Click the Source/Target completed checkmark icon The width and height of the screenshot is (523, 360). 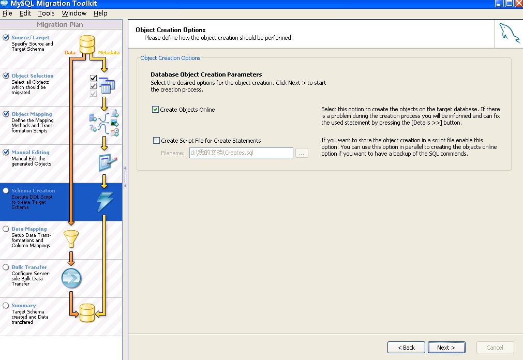click(x=6, y=37)
